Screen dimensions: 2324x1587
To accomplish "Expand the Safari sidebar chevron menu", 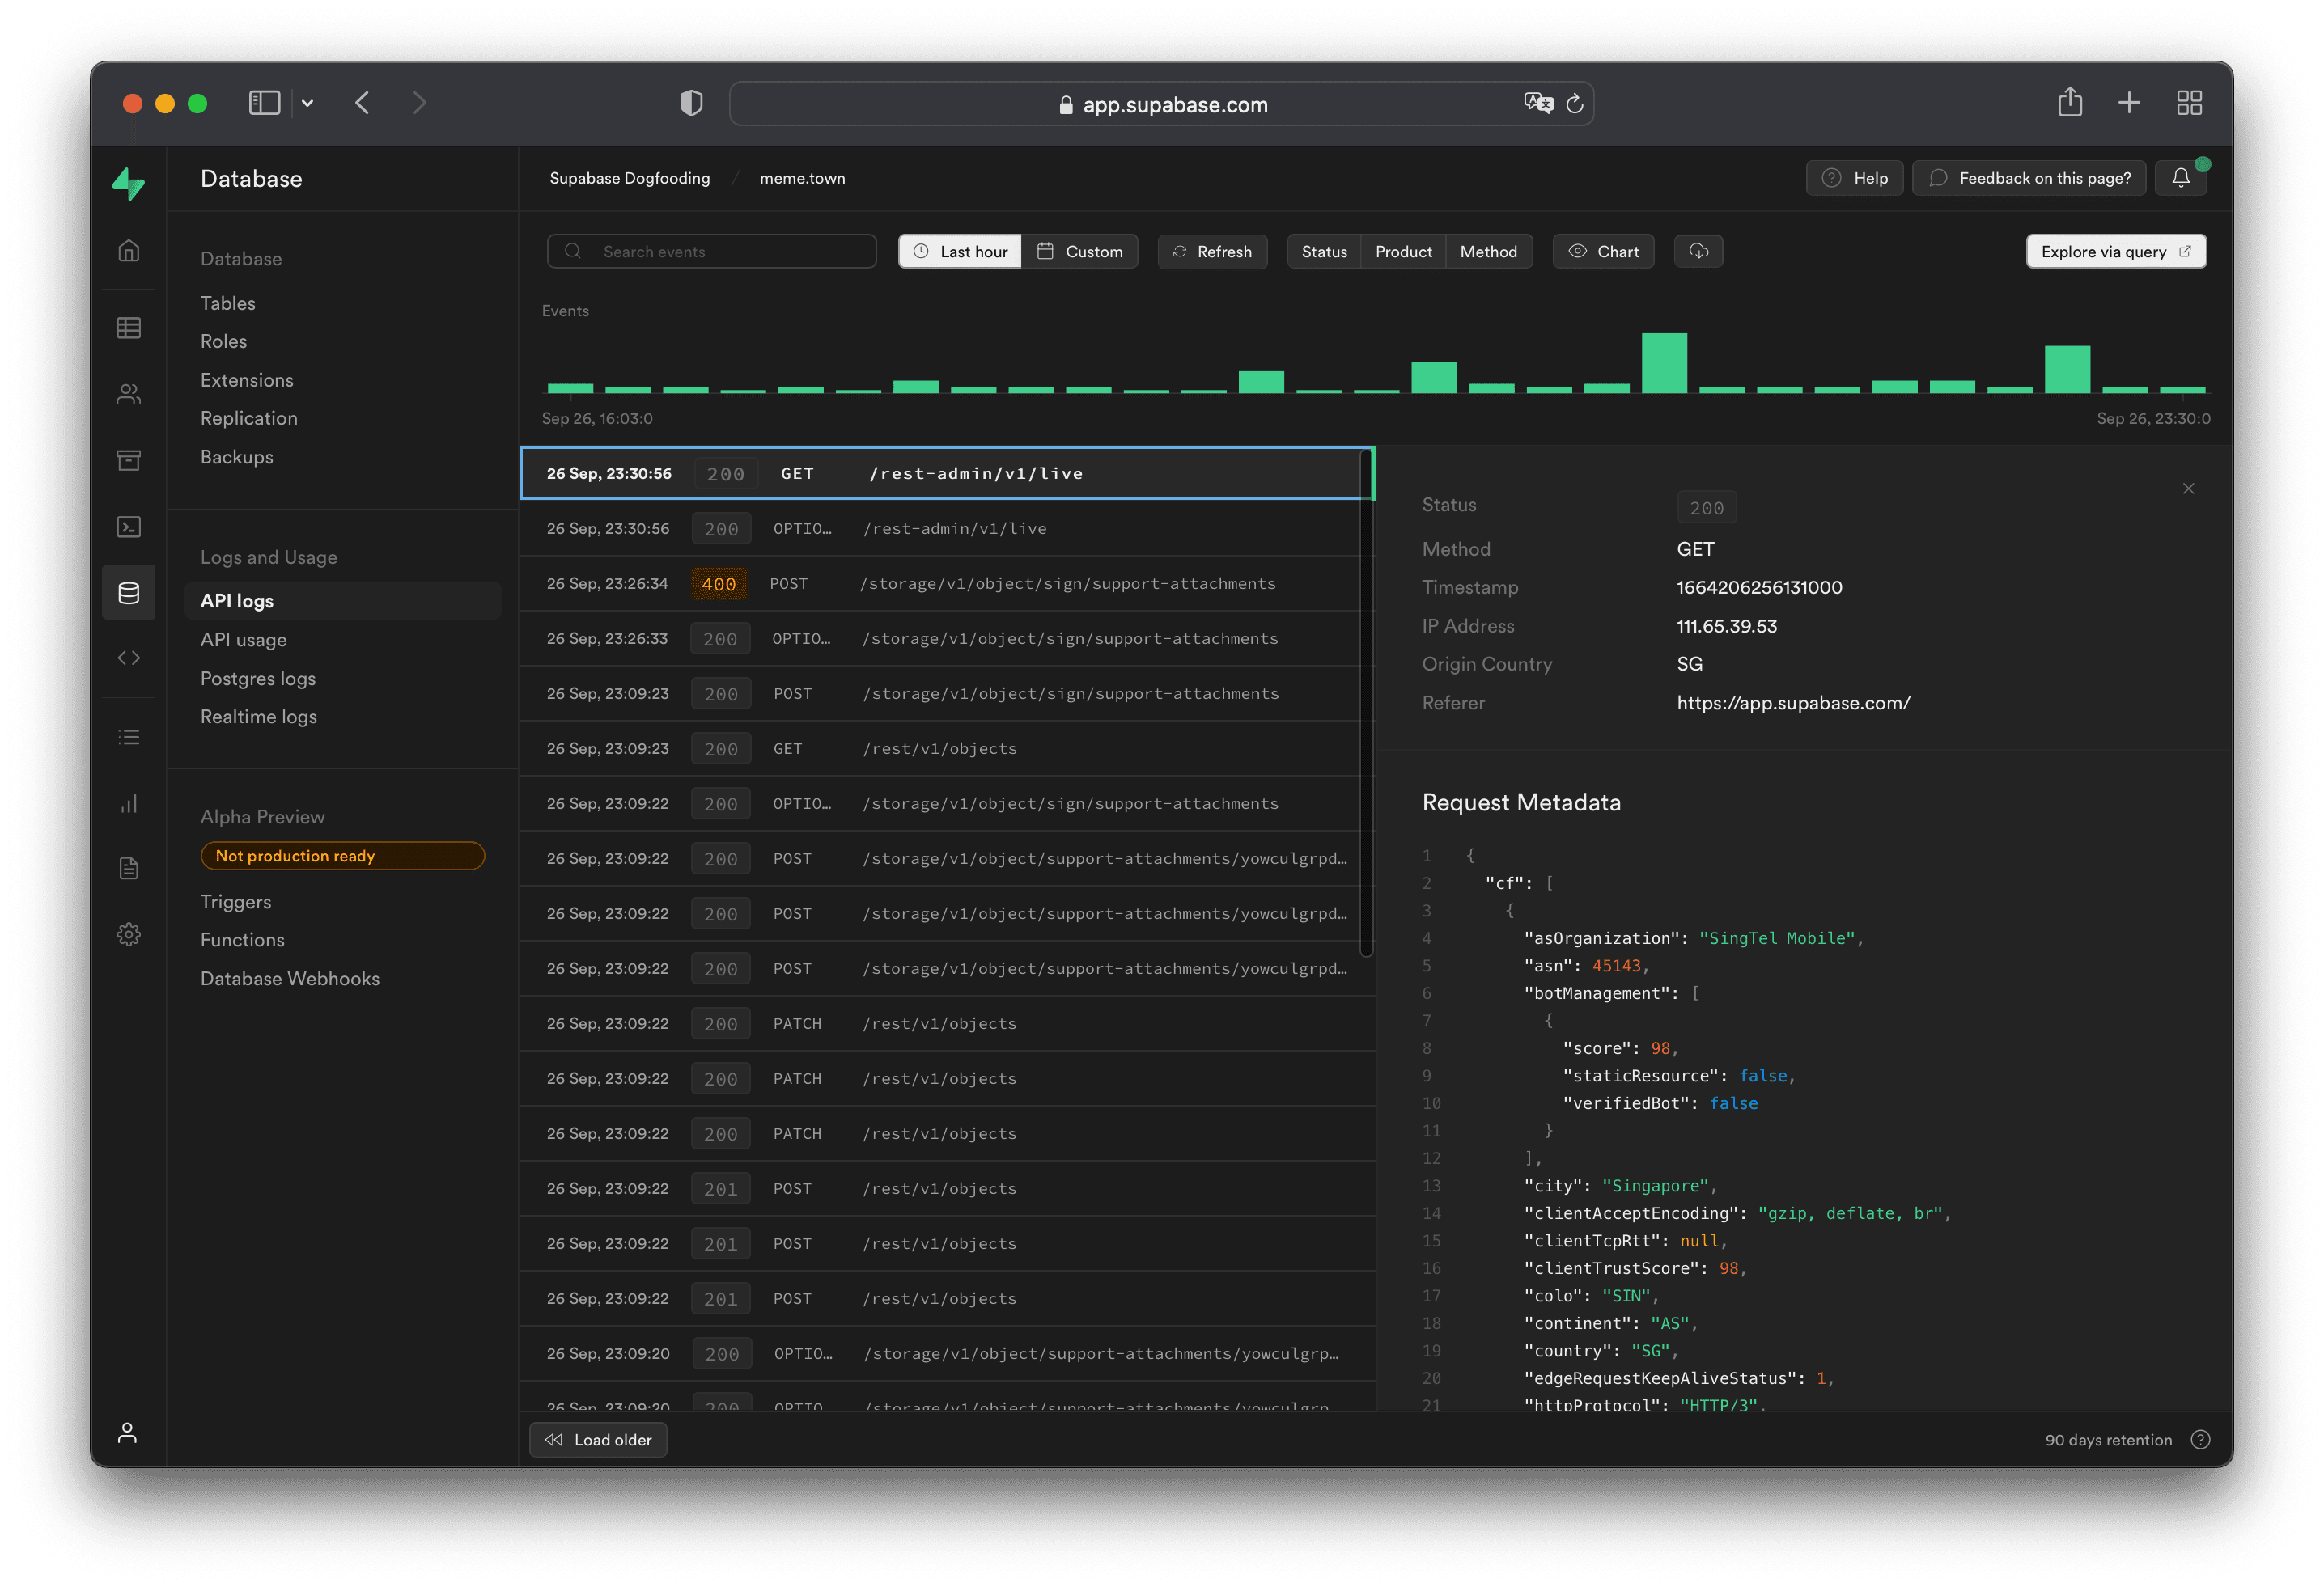I will tap(307, 103).
